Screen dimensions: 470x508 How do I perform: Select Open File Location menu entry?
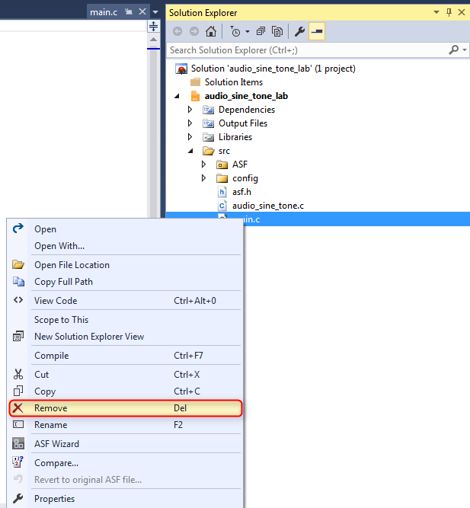[72, 265]
